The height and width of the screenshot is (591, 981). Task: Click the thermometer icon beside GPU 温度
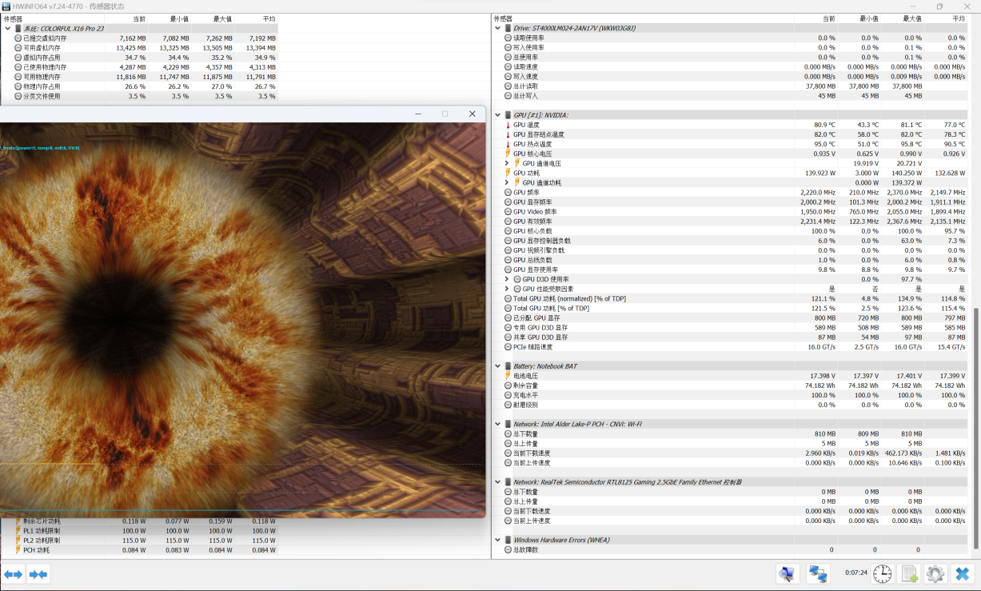point(508,125)
